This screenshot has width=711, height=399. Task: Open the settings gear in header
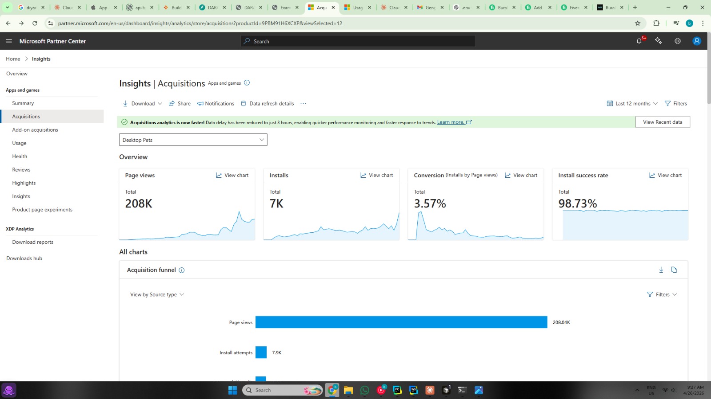pyautogui.click(x=678, y=41)
